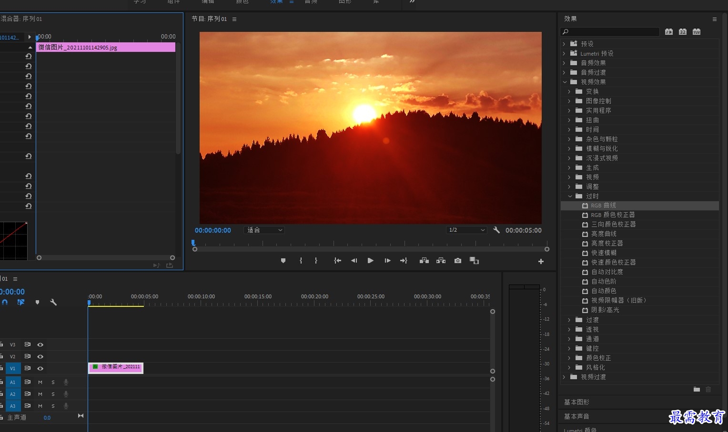Toggle sync lock on V1 track

[28, 368]
